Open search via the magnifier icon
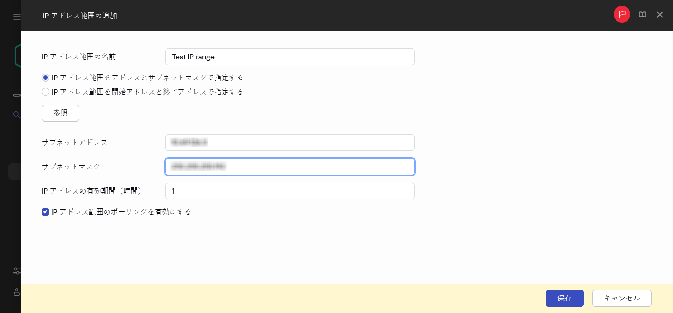This screenshot has height=313, width=673. click(x=16, y=115)
